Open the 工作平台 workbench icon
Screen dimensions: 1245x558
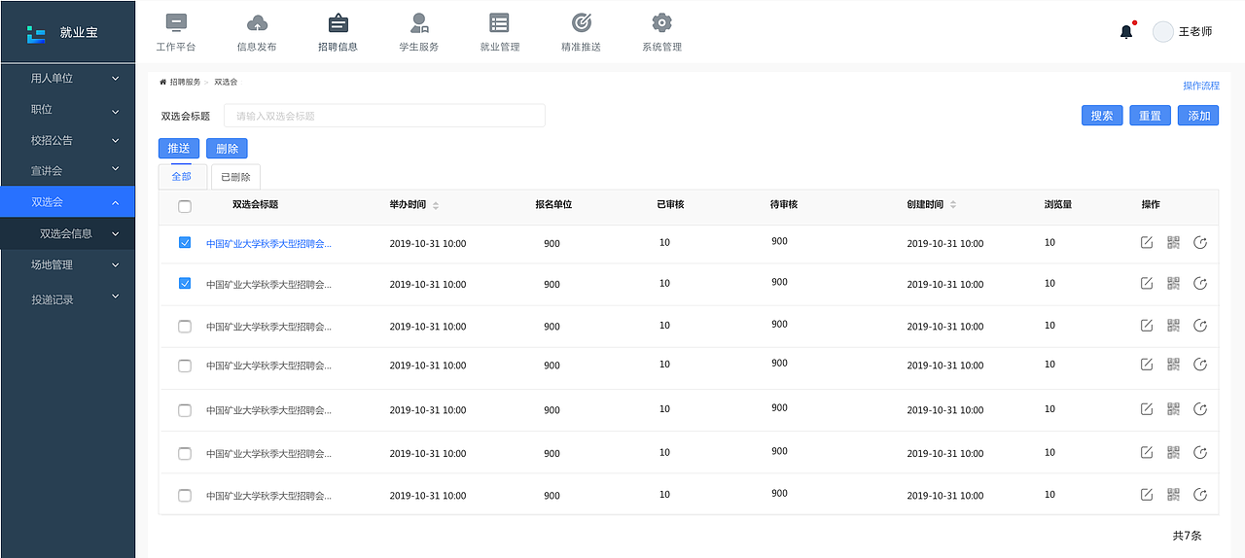click(x=176, y=23)
